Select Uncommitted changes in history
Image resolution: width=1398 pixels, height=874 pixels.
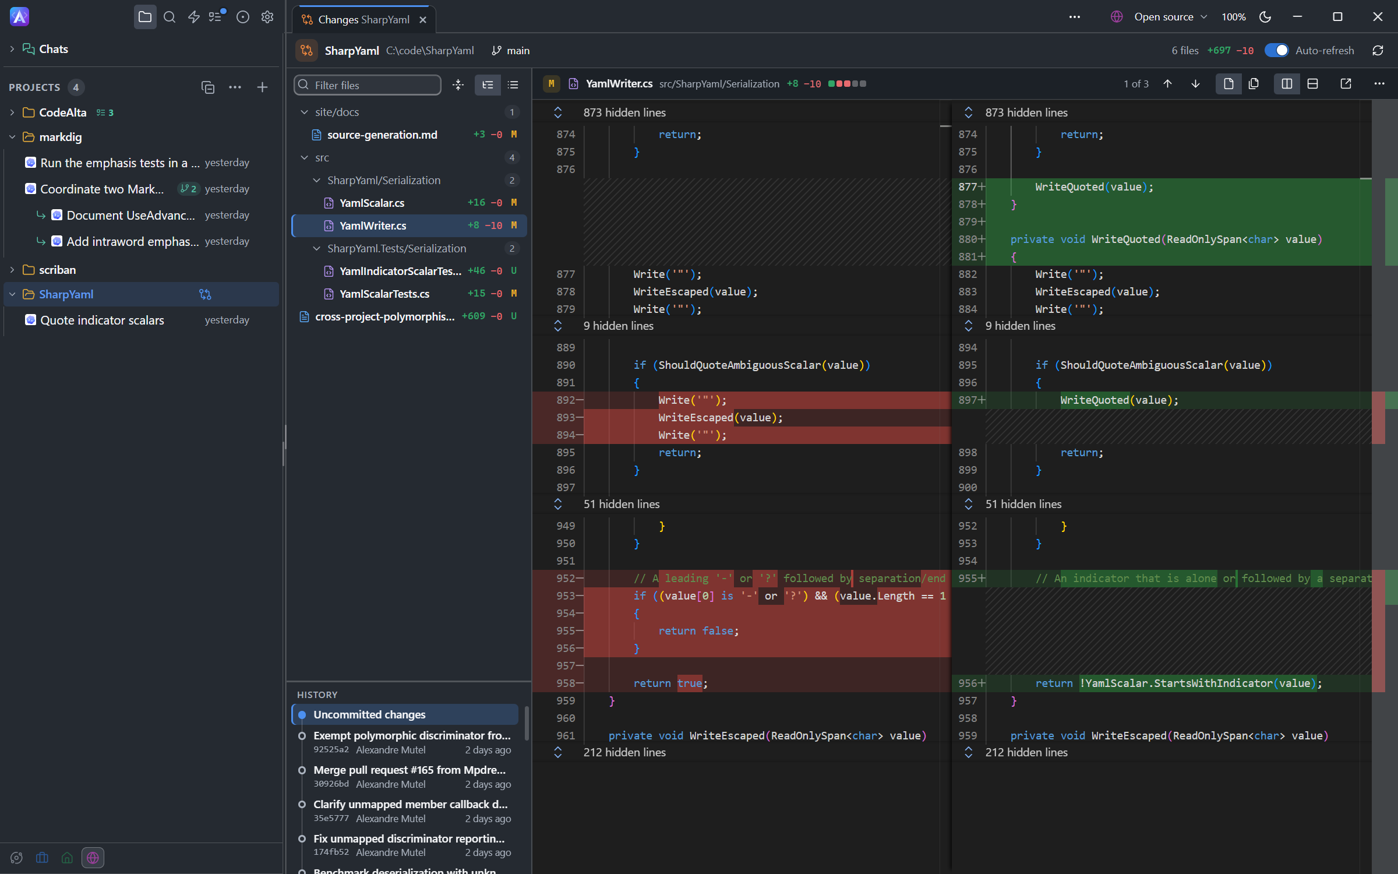[x=405, y=714]
